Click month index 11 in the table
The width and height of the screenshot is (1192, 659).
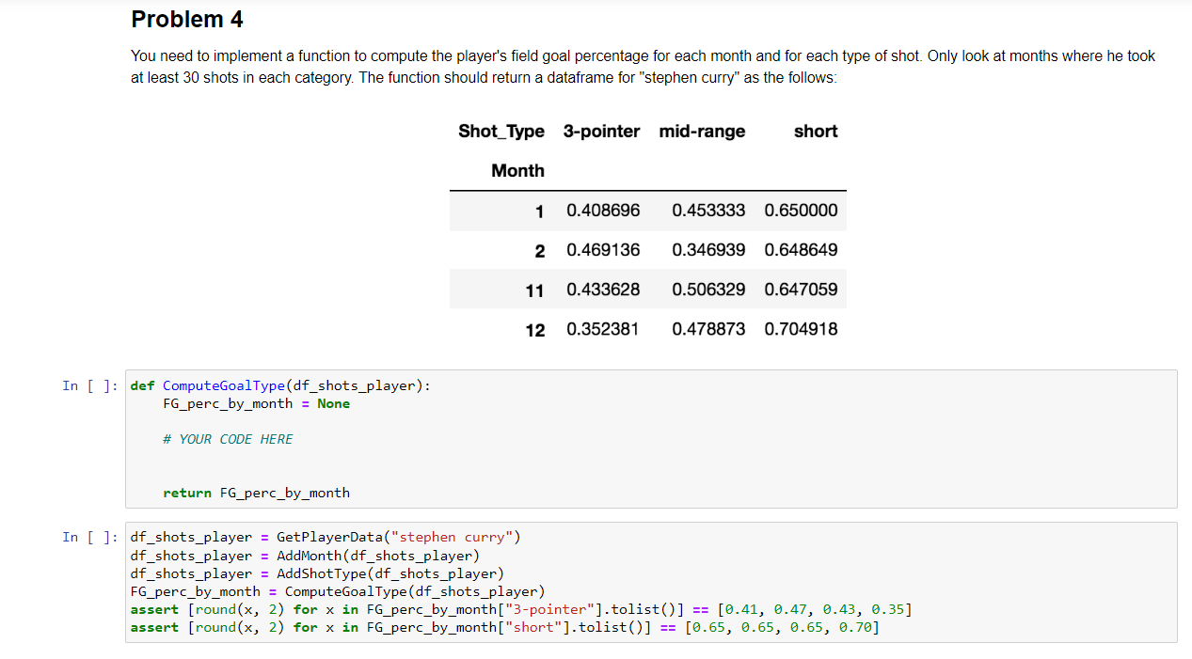pyautogui.click(x=534, y=290)
